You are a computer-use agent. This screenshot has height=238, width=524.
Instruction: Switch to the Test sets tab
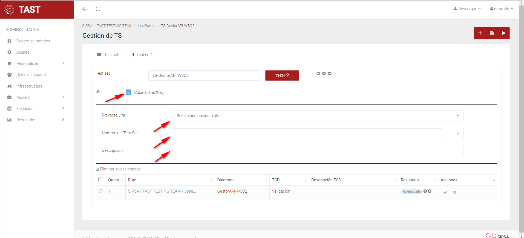pyautogui.click(x=109, y=55)
